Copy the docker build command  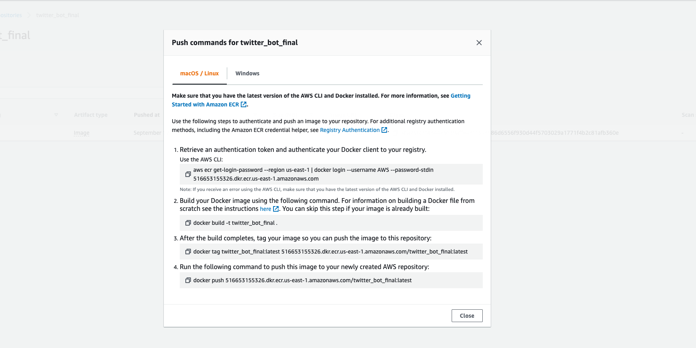(x=188, y=223)
